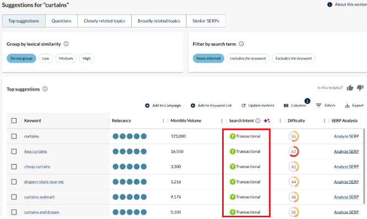The image size is (367, 219).
Task: Click difficulty gauge 42 for cheap curtains
Action: tap(294, 166)
